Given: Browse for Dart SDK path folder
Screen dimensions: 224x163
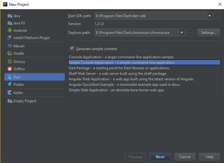Looking at the screenshot, I should (x=217, y=16).
